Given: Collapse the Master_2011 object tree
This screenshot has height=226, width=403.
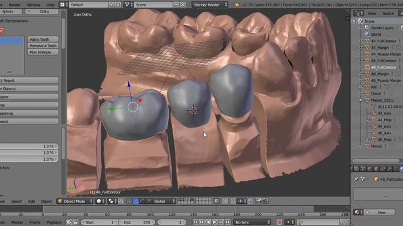Looking at the screenshot, I should coord(361,100).
